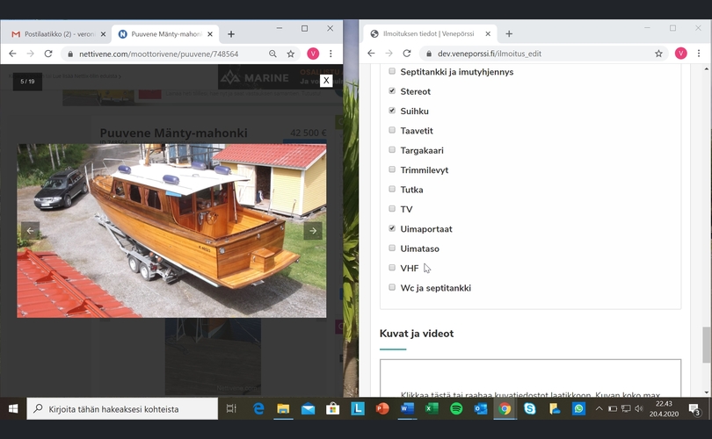The height and width of the screenshot is (439, 712).
Task: Click the wooden boat photo in the lightbox
Action: (x=171, y=230)
